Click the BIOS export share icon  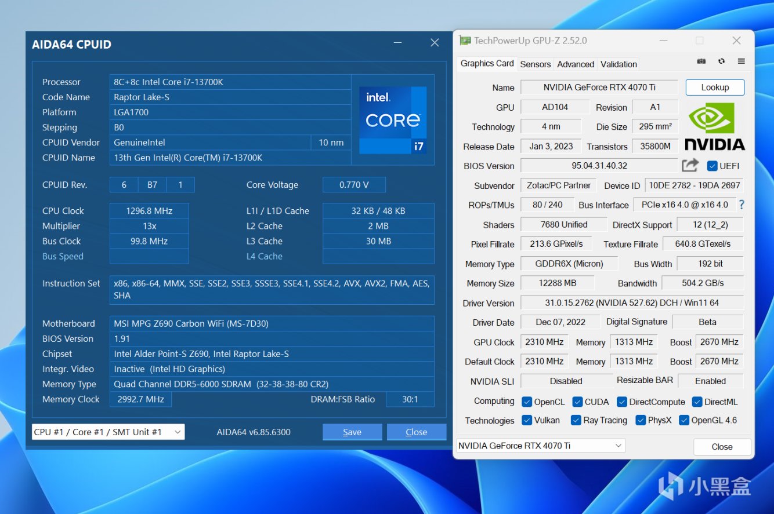click(x=690, y=166)
